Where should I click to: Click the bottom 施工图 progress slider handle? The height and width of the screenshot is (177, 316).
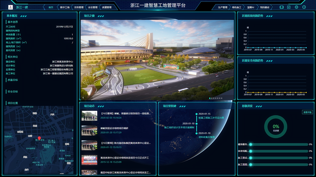click(251, 164)
